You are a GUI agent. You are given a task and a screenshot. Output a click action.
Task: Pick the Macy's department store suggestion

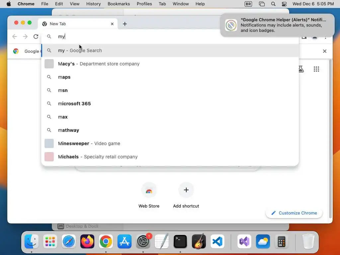tap(170, 64)
